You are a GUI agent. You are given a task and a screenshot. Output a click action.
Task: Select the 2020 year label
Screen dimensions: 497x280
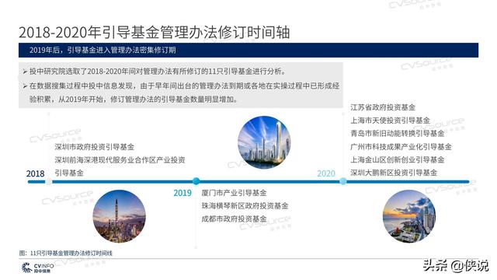tap(326, 173)
